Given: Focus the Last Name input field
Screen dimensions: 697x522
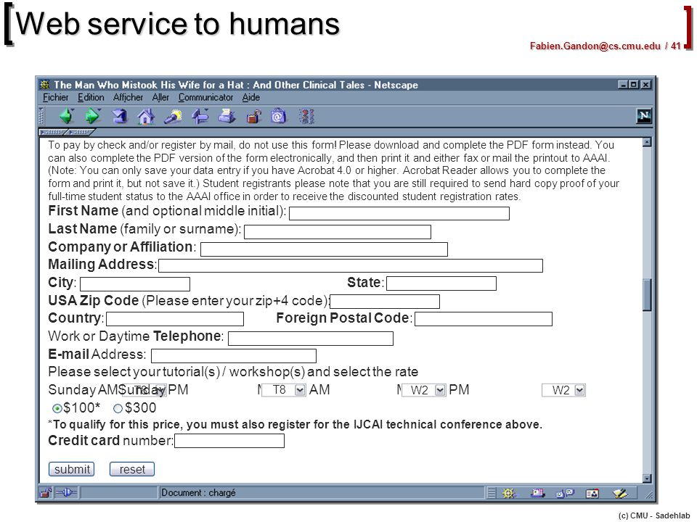Looking at the screenshot, I should [338, 232].
